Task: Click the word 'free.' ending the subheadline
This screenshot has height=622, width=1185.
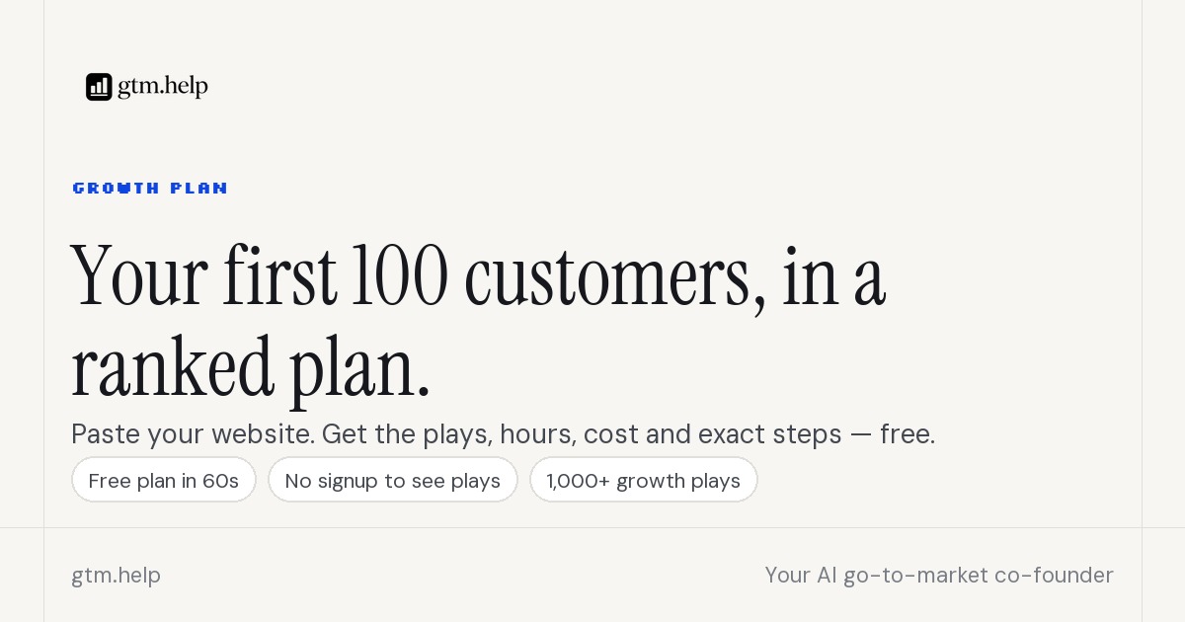Action: (908, 433)
